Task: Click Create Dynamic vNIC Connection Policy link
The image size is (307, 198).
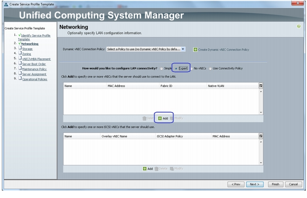Action: point(224,50)
